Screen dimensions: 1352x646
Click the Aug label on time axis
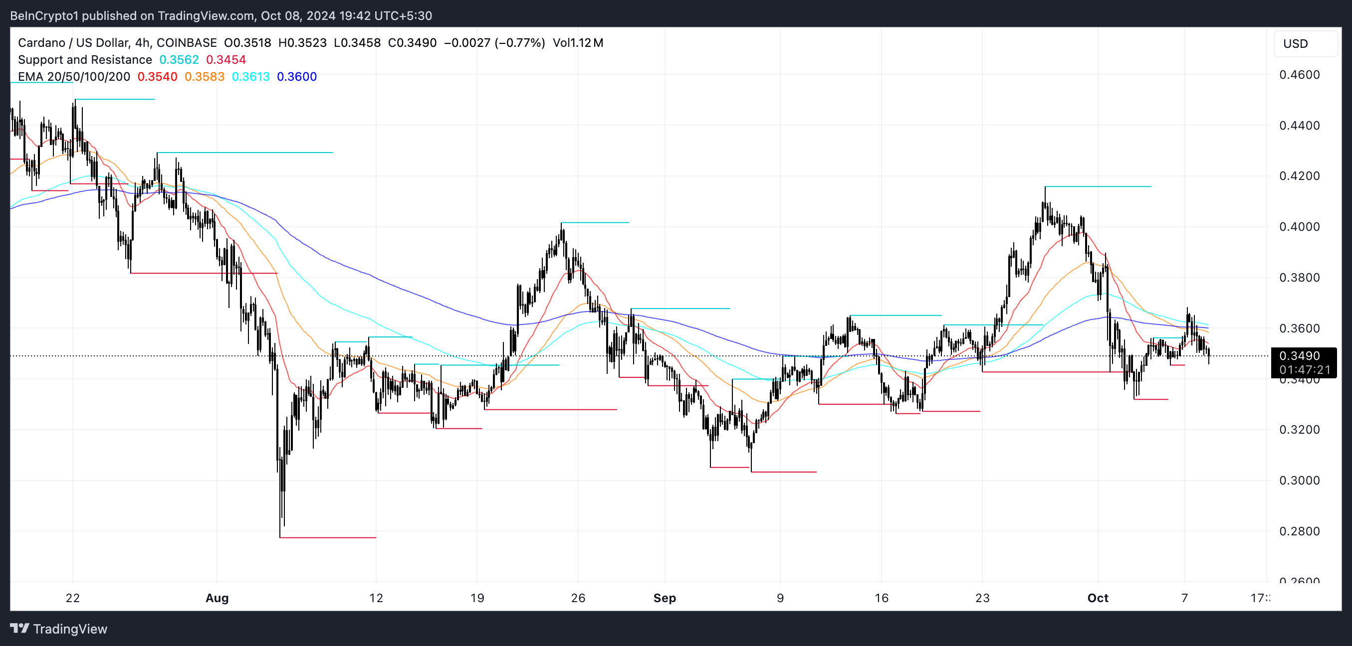[x=217, y=598]
